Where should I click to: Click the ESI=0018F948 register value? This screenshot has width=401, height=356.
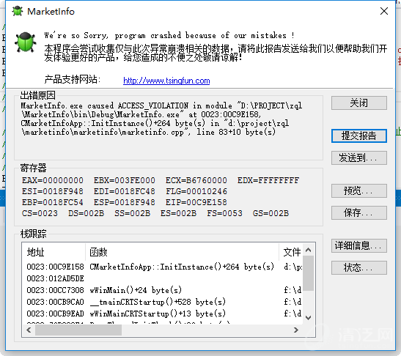tap(53, 191)
